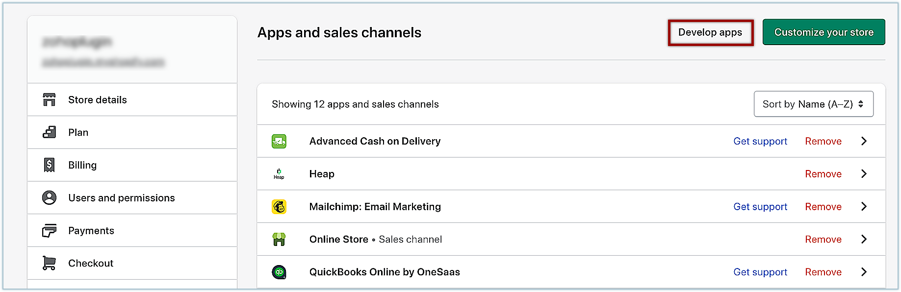Click the Heap app name

click(322, 174)
